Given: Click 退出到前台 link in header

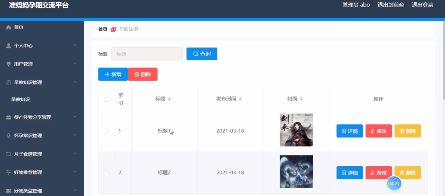Looking at the screenshot, I should [x=391, y=5].
